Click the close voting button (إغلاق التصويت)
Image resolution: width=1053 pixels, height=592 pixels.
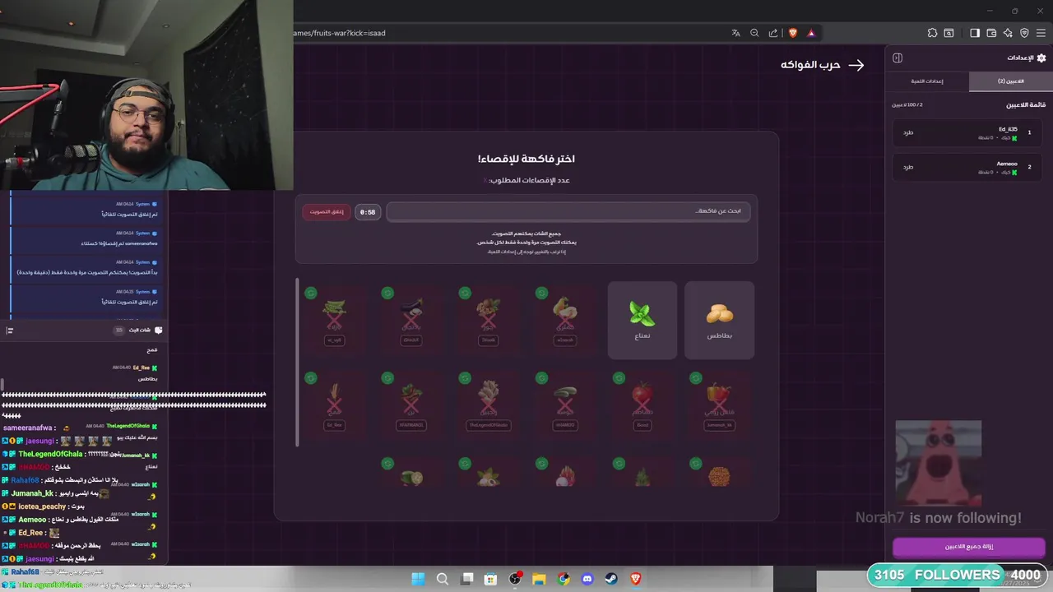(327, 212)
